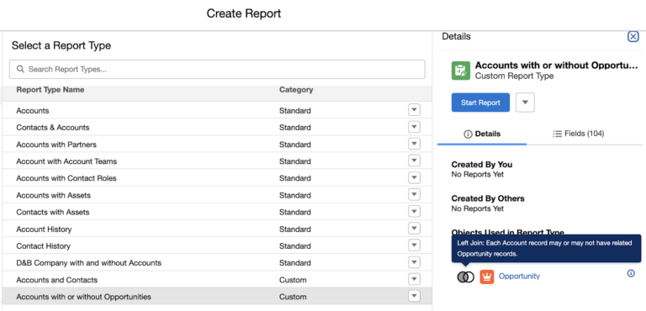Select the Accounts report type
The image size is (646, 311).
tap(33, 111)
